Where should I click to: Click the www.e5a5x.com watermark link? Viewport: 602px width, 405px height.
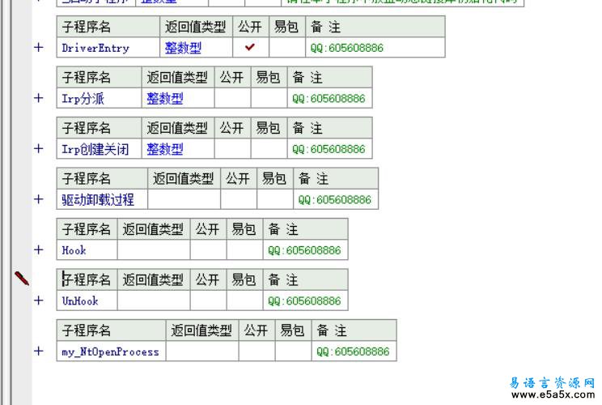(x=553, y=395)
